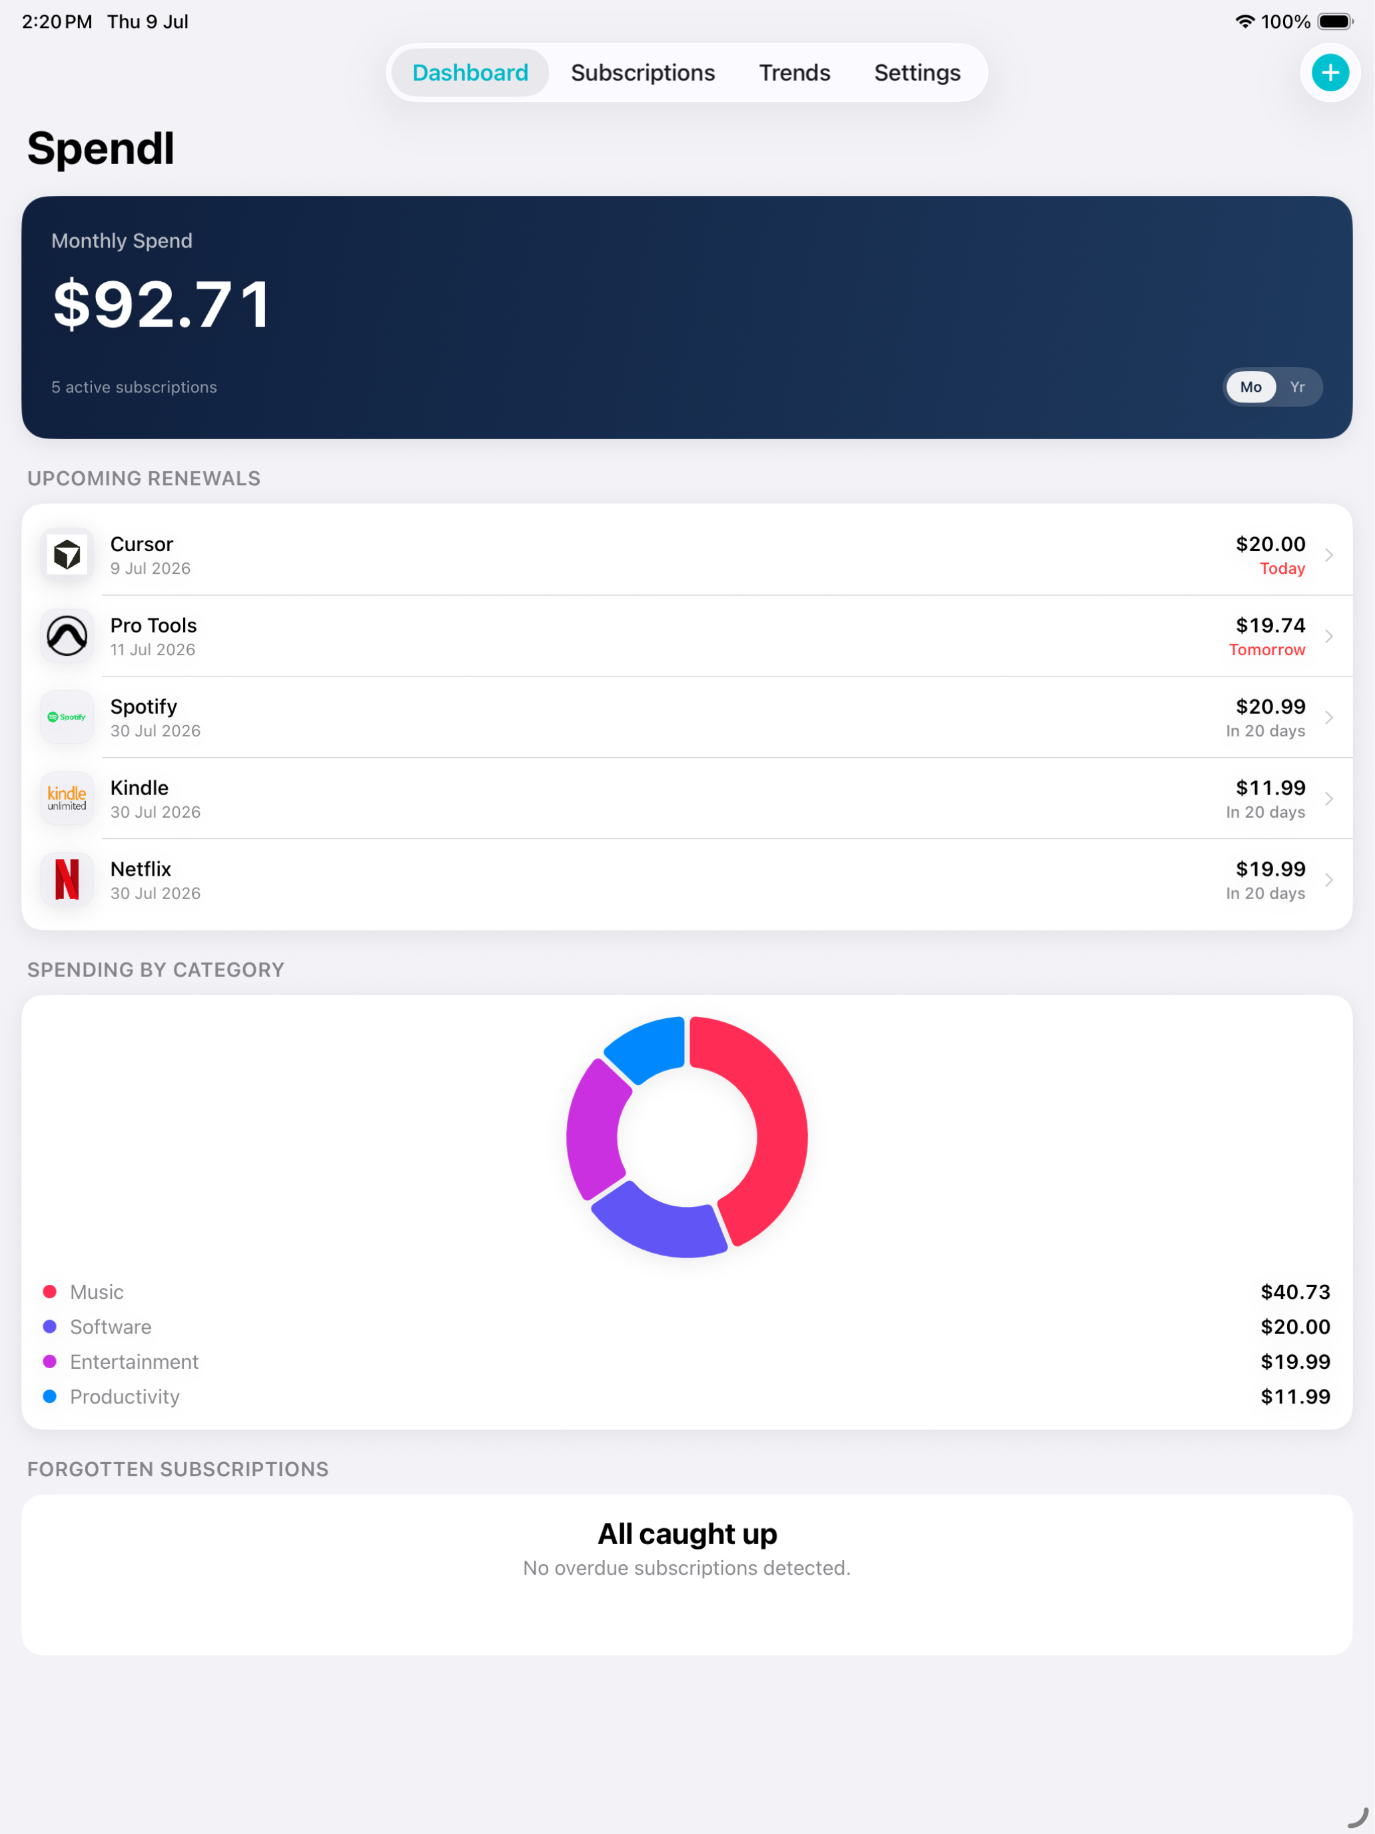1375x1834 pixels.
Task: Tap the red Today due label
Action: [x=1282, y=568]
